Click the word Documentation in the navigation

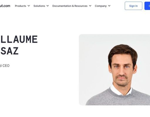point(62,6)
